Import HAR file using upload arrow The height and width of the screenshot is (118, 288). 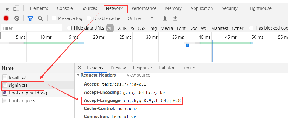point(165,18)
